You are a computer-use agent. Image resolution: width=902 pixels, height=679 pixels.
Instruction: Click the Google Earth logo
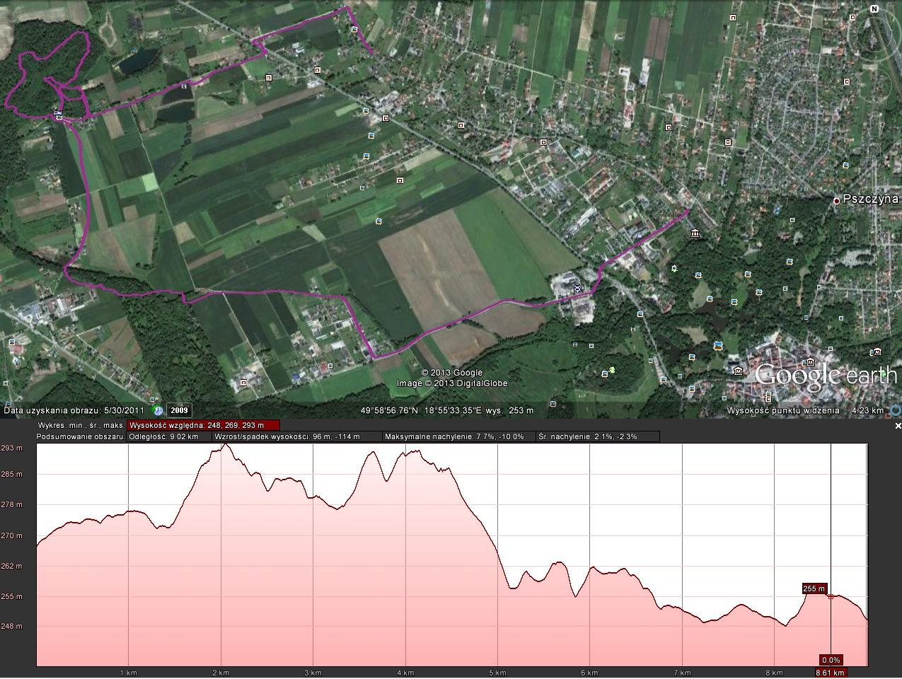pos(825,375)
